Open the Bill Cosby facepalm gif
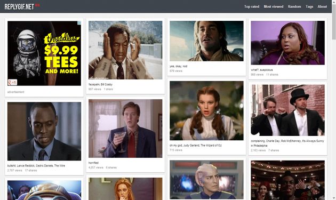Screen dimensions: 336x200 click(125, 50)
